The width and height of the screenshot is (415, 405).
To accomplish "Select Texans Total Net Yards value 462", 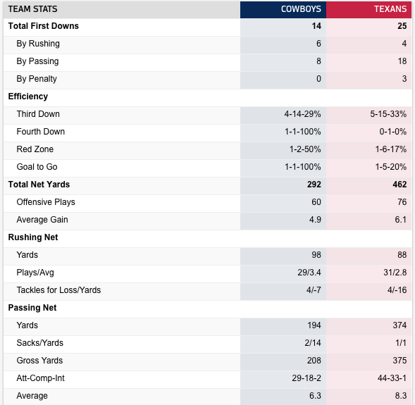I will point(399,185).
